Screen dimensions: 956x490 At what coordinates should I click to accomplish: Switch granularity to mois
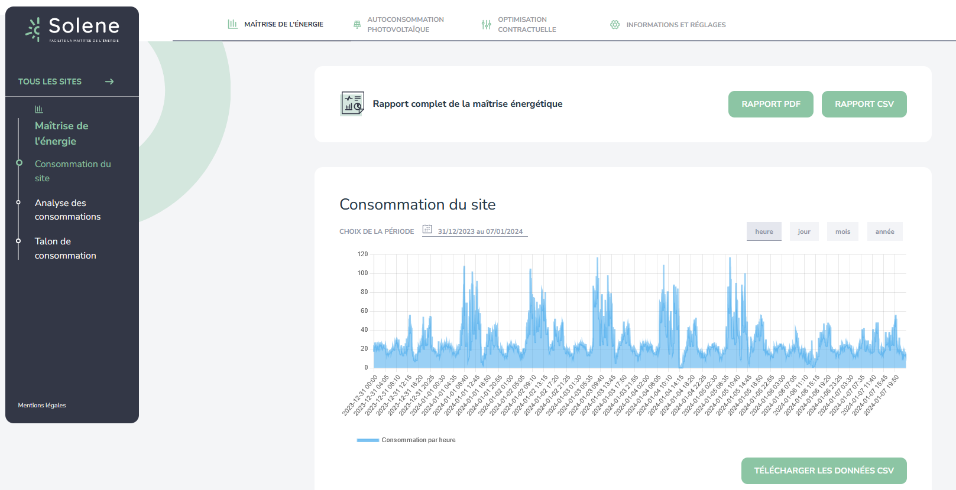pyautogui.click(x=842, y=231)
